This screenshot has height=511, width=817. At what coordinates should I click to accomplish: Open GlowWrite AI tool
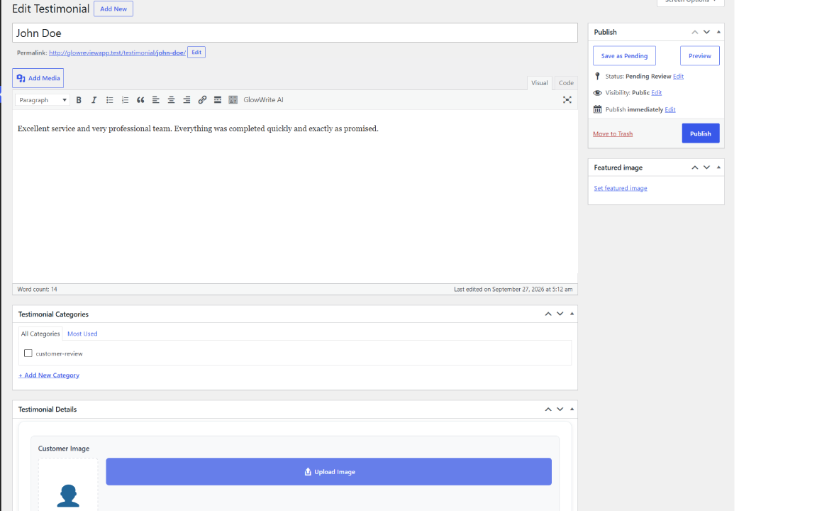tap(263, 100)
